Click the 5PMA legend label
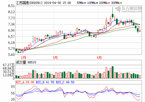145x102 pixels. pyautogui.click(x=80, y=3)
